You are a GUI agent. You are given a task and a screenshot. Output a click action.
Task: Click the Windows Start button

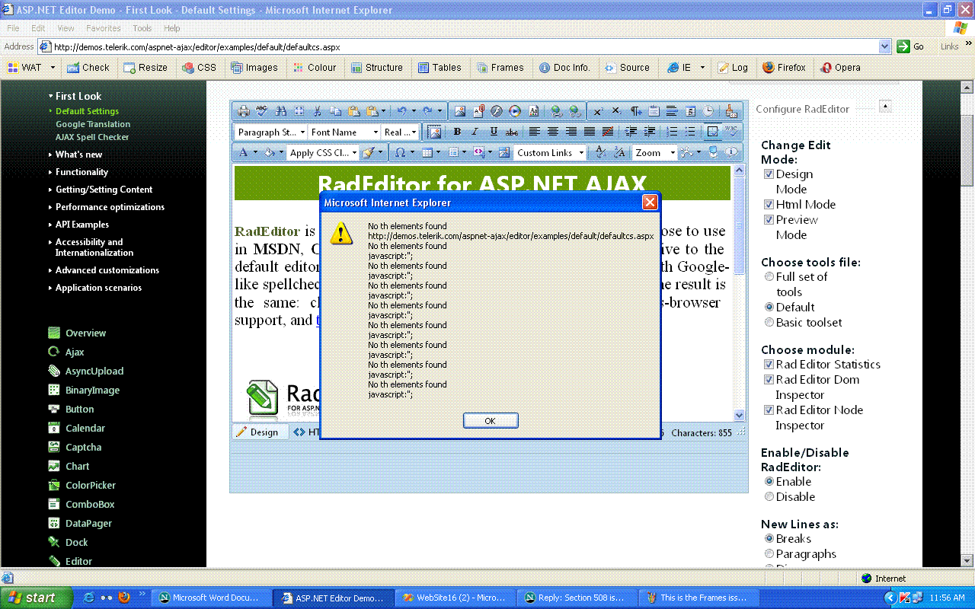(x=36, y=598)
